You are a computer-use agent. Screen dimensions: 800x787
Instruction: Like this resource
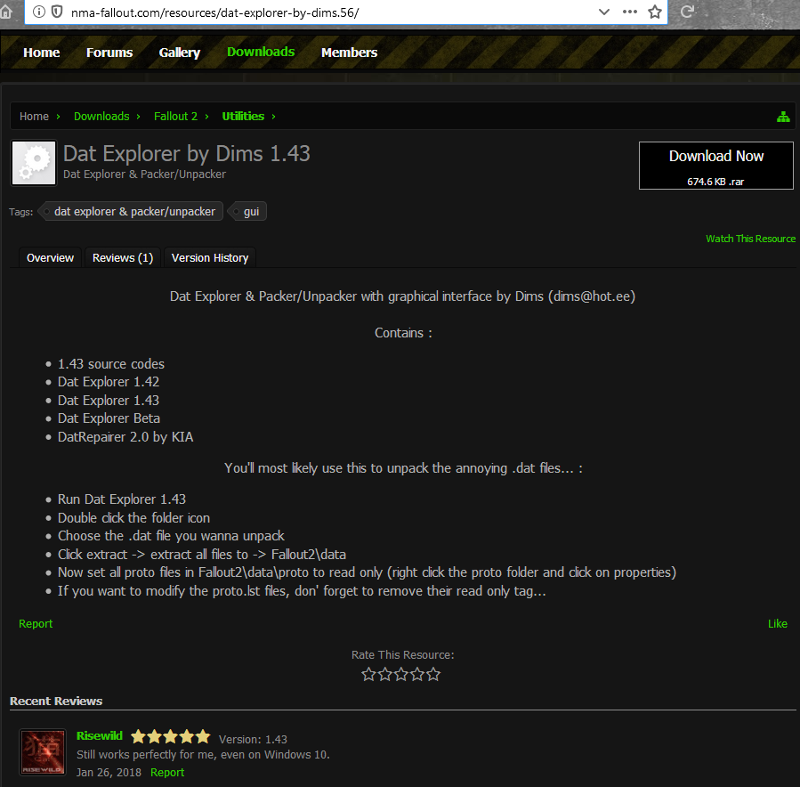click(778, 624)
